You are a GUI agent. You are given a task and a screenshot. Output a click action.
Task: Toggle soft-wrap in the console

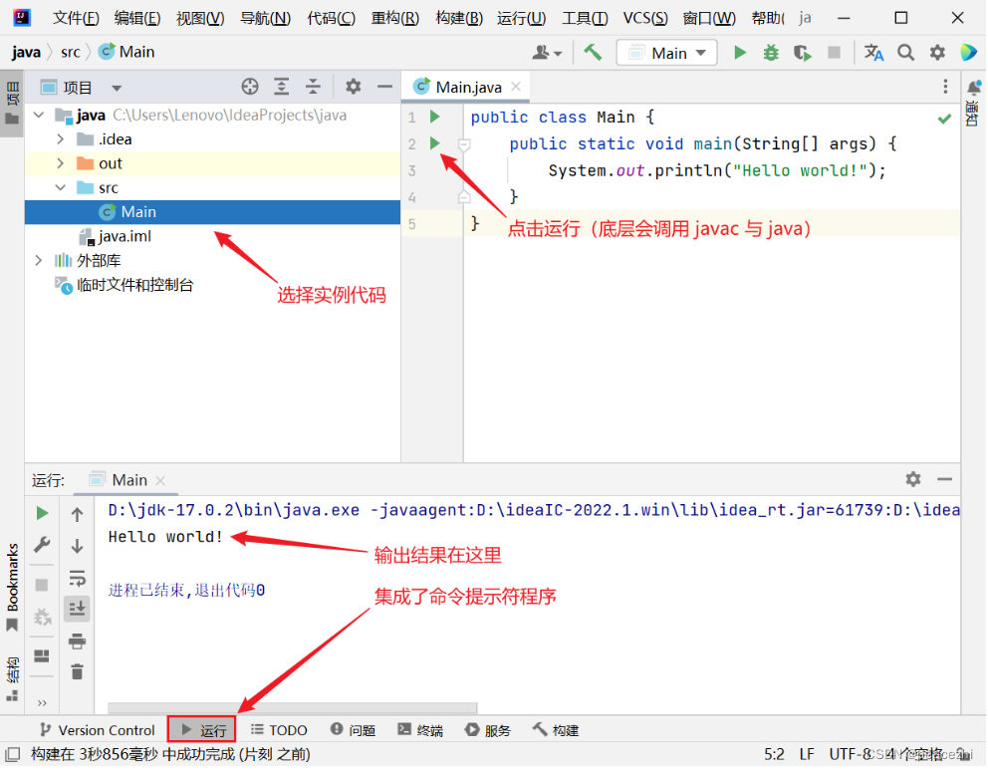coord(77,578)
